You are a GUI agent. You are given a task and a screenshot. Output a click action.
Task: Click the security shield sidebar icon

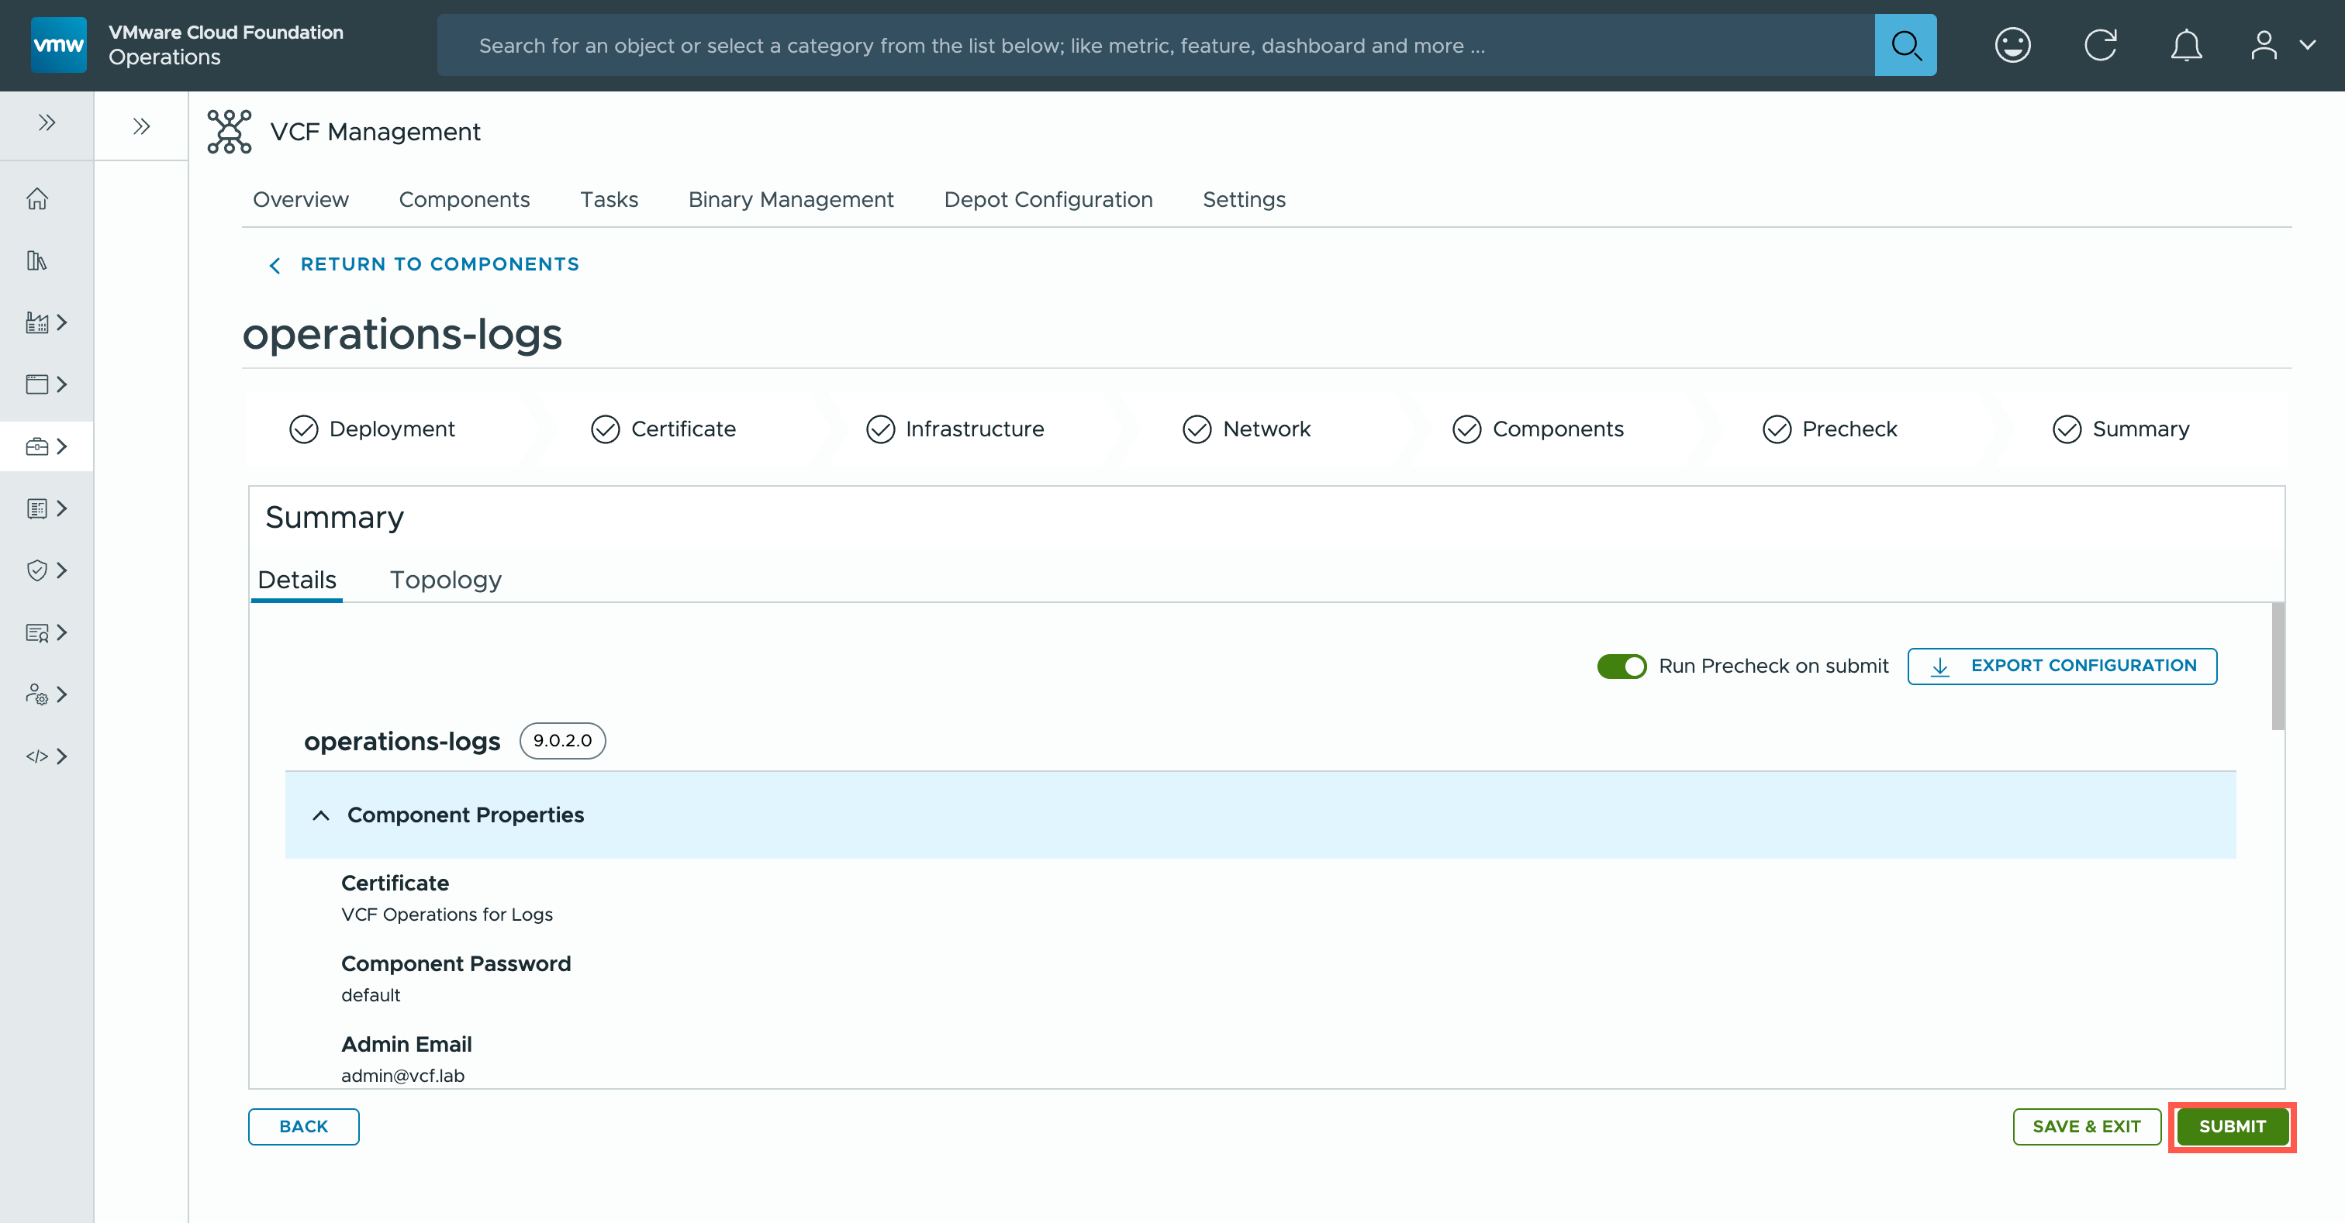tap(37, 570)
